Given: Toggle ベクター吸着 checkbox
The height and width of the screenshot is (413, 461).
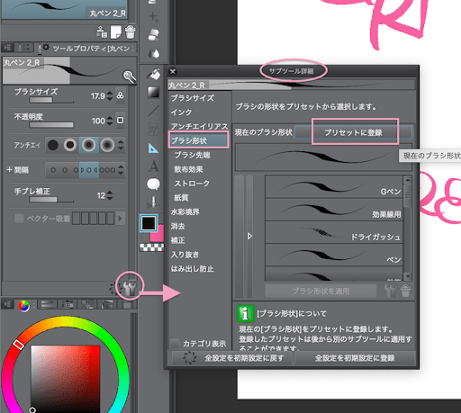Looking at the screenshot, I should click(19, 218).
